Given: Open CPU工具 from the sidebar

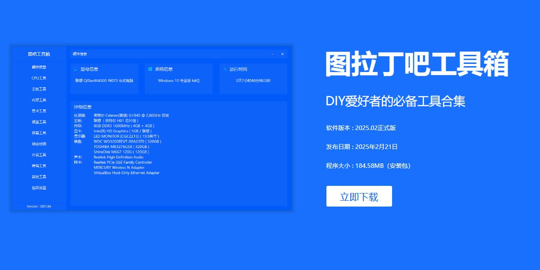Looking at the screenshot, I should click(39, 78).
